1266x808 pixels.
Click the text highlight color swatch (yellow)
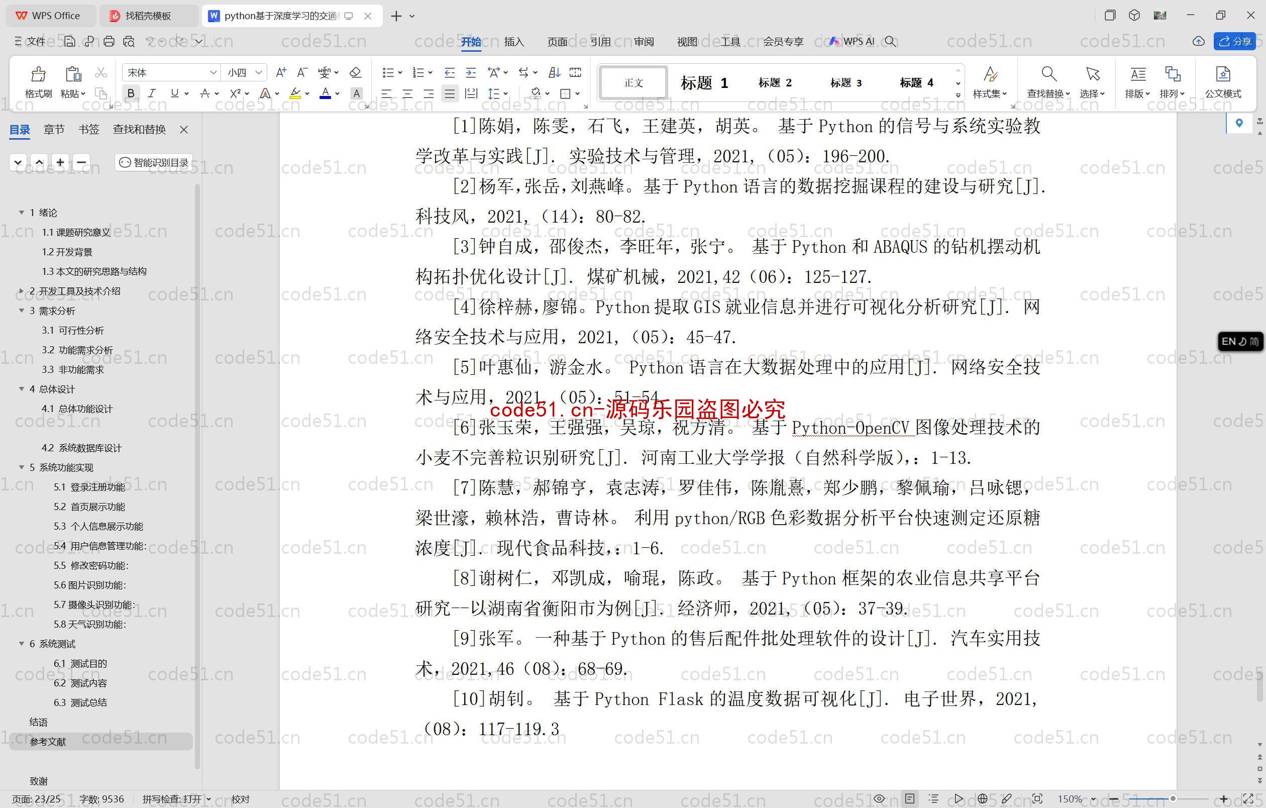[x=295, y=93]
